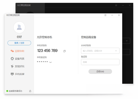Image resolution: width=138 pixels, height=99 pixels.
Task: Click the 本机验证码 label
Action: [x=42, y=57]
